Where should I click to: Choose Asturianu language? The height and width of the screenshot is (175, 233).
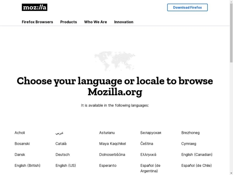(x=107, y=133)
